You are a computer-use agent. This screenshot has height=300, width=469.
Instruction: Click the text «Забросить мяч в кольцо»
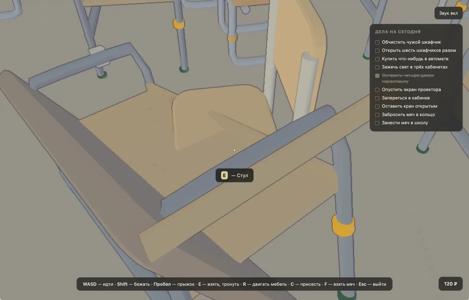click(x=409, y=114)
